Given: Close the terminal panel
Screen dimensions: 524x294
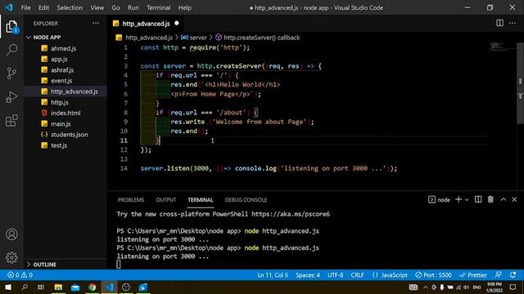Looking at the screenshot, I should (514, 199).
